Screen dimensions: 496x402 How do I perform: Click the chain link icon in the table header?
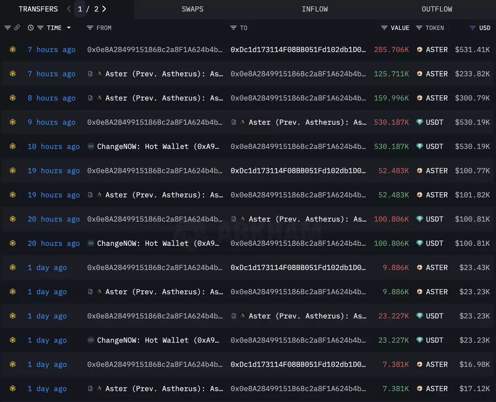click(17, 28)
